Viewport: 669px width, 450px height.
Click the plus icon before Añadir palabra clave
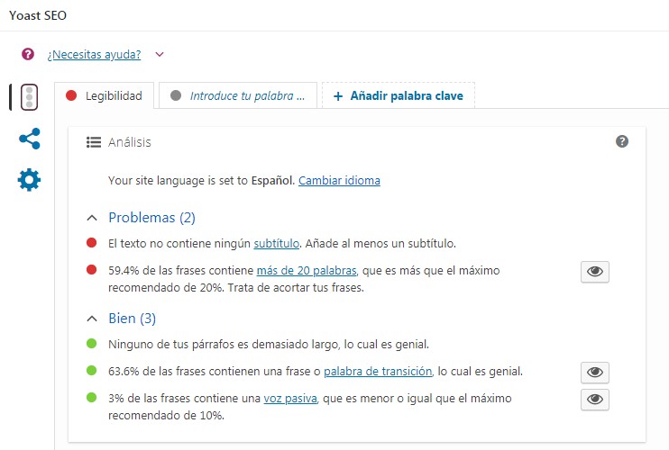click(x=338, y=96)
